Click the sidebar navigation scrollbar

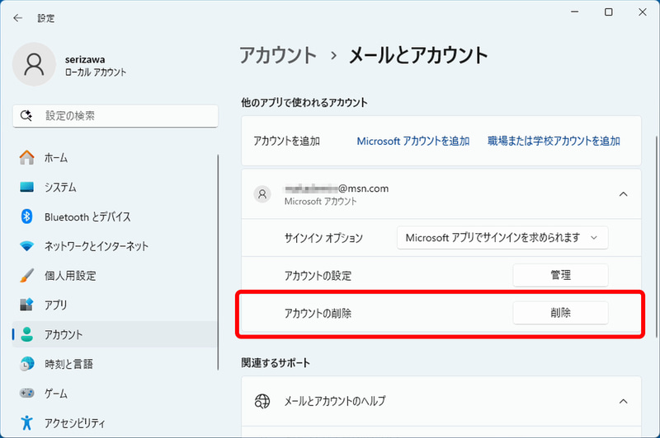coord(218,262)
